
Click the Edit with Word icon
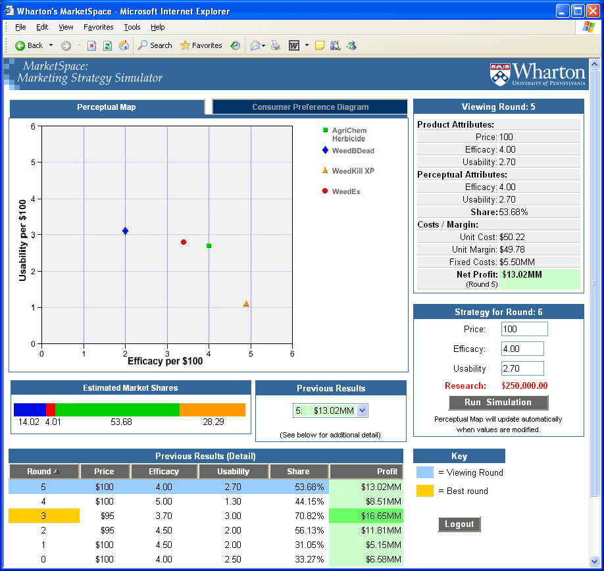tap(294, 46)
